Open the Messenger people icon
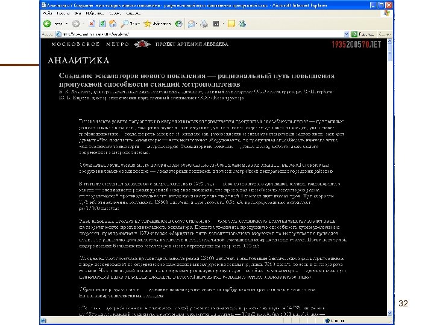 coord(242,23)
